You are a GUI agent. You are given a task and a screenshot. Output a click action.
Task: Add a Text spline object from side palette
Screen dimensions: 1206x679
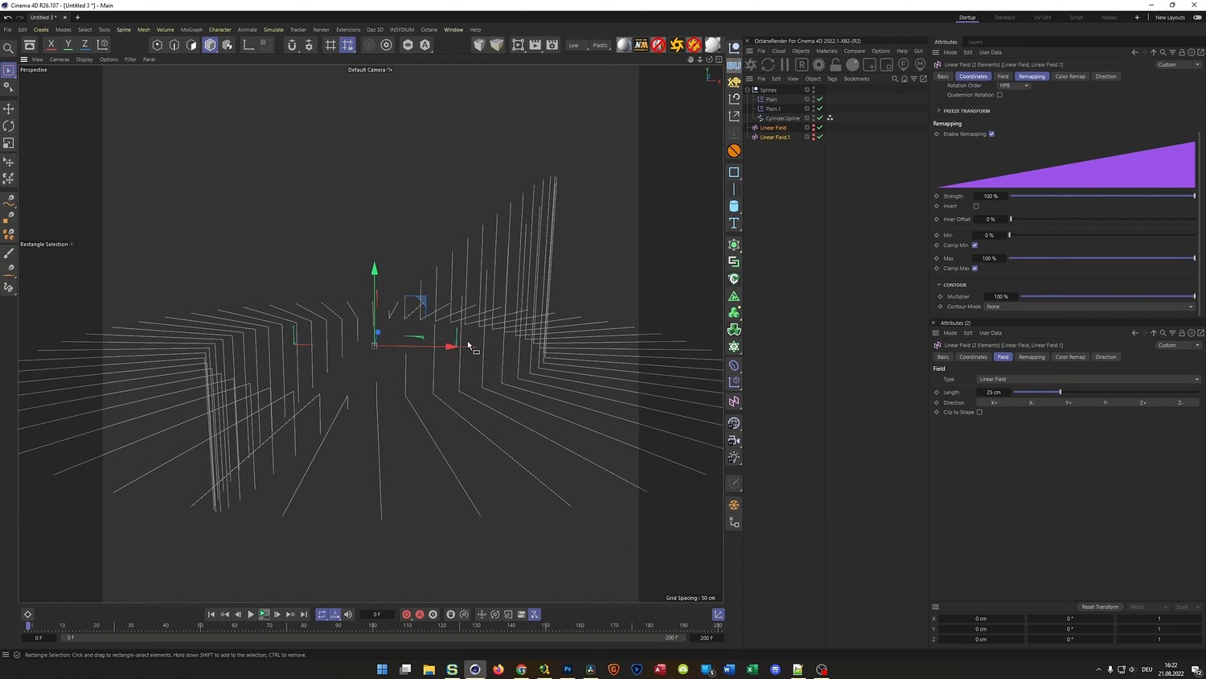(x=734, y=223)
